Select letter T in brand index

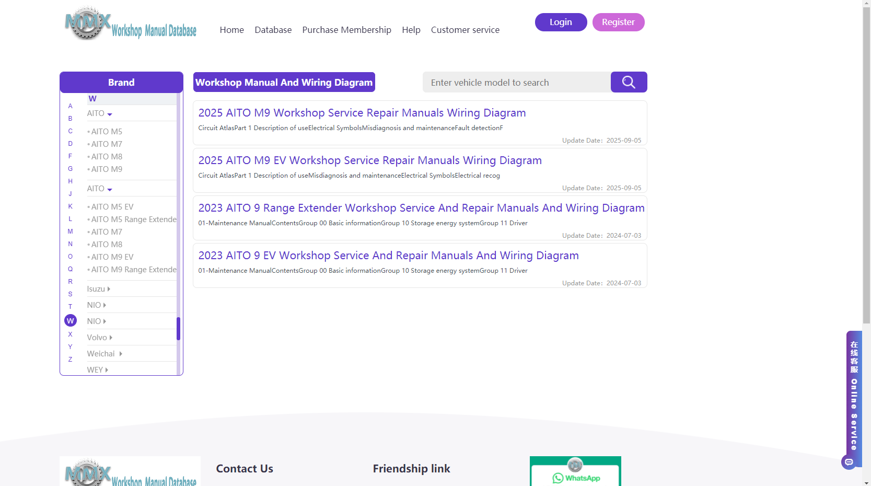tap(71, 307)
